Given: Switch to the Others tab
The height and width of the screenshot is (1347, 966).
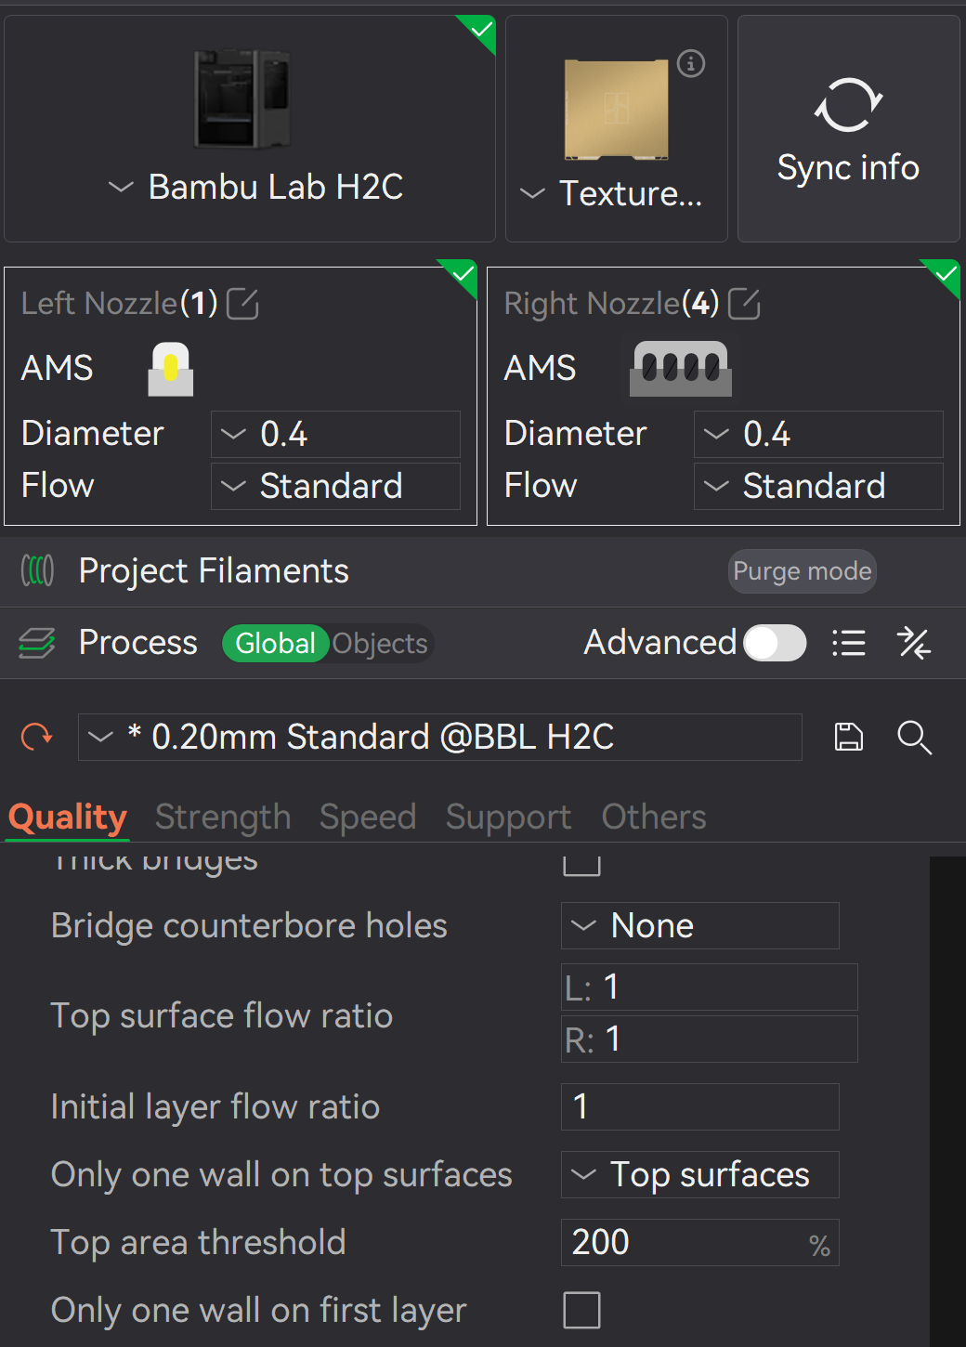Looking at the screenshot, I should pos(654,817).
